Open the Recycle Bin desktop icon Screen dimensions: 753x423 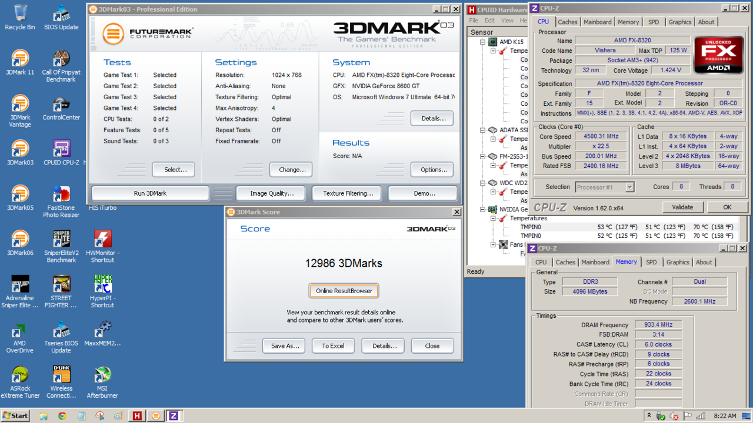[20, 17]
